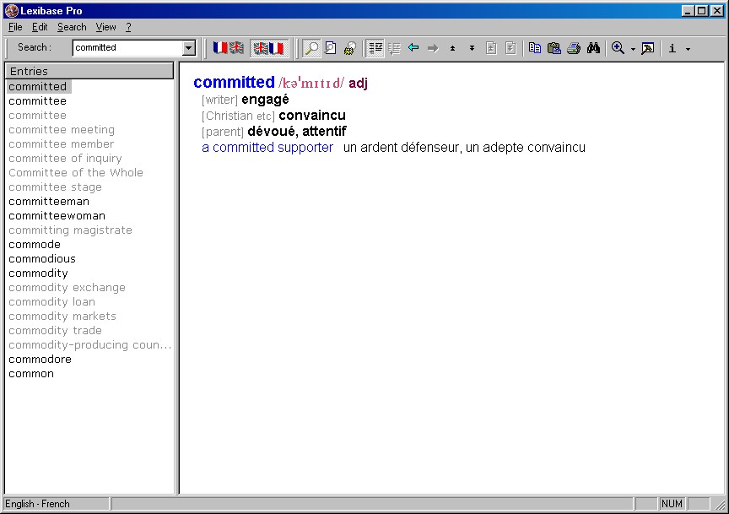
Task: Open the Search menu
Action: (72, 27)
